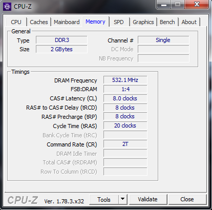Switch to the CPU tab
Viewport: 212px width, 210px height.
(16, 22)
